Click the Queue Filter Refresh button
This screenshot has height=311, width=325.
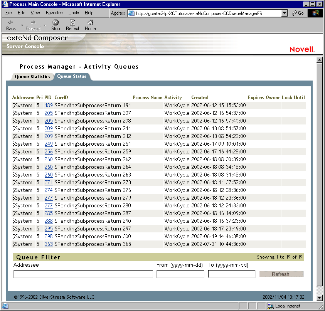click(281, 274)
